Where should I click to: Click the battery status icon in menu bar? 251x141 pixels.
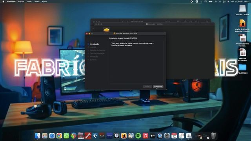click(x=211, y=2)
